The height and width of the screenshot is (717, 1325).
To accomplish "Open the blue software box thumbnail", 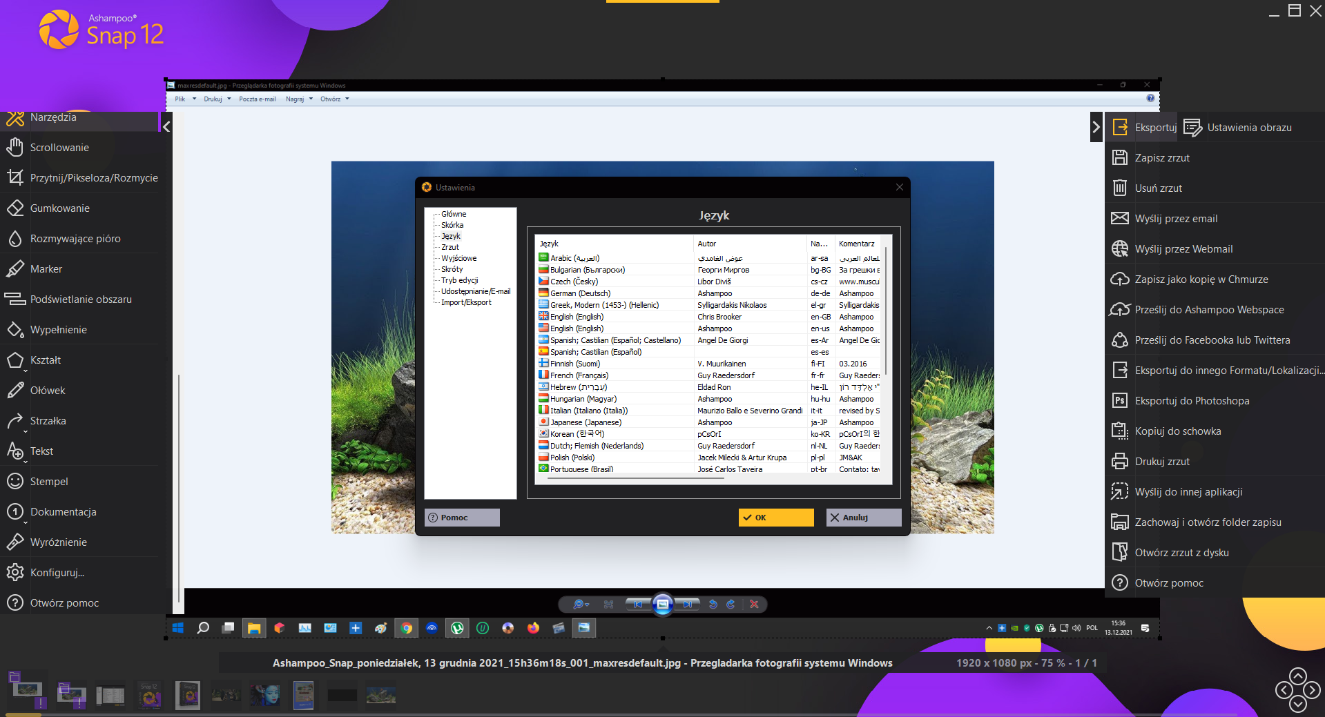I will click(x=303, y=695).
